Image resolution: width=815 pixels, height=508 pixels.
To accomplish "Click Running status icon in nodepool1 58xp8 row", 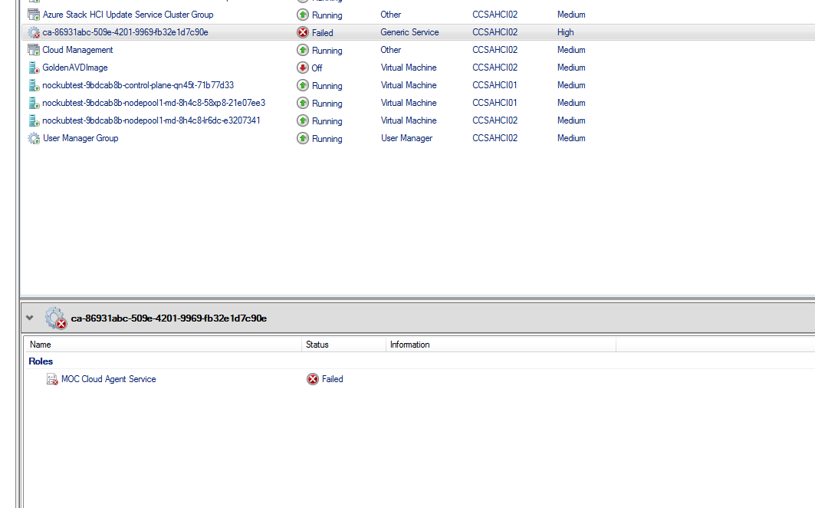I will pos(303,103).
